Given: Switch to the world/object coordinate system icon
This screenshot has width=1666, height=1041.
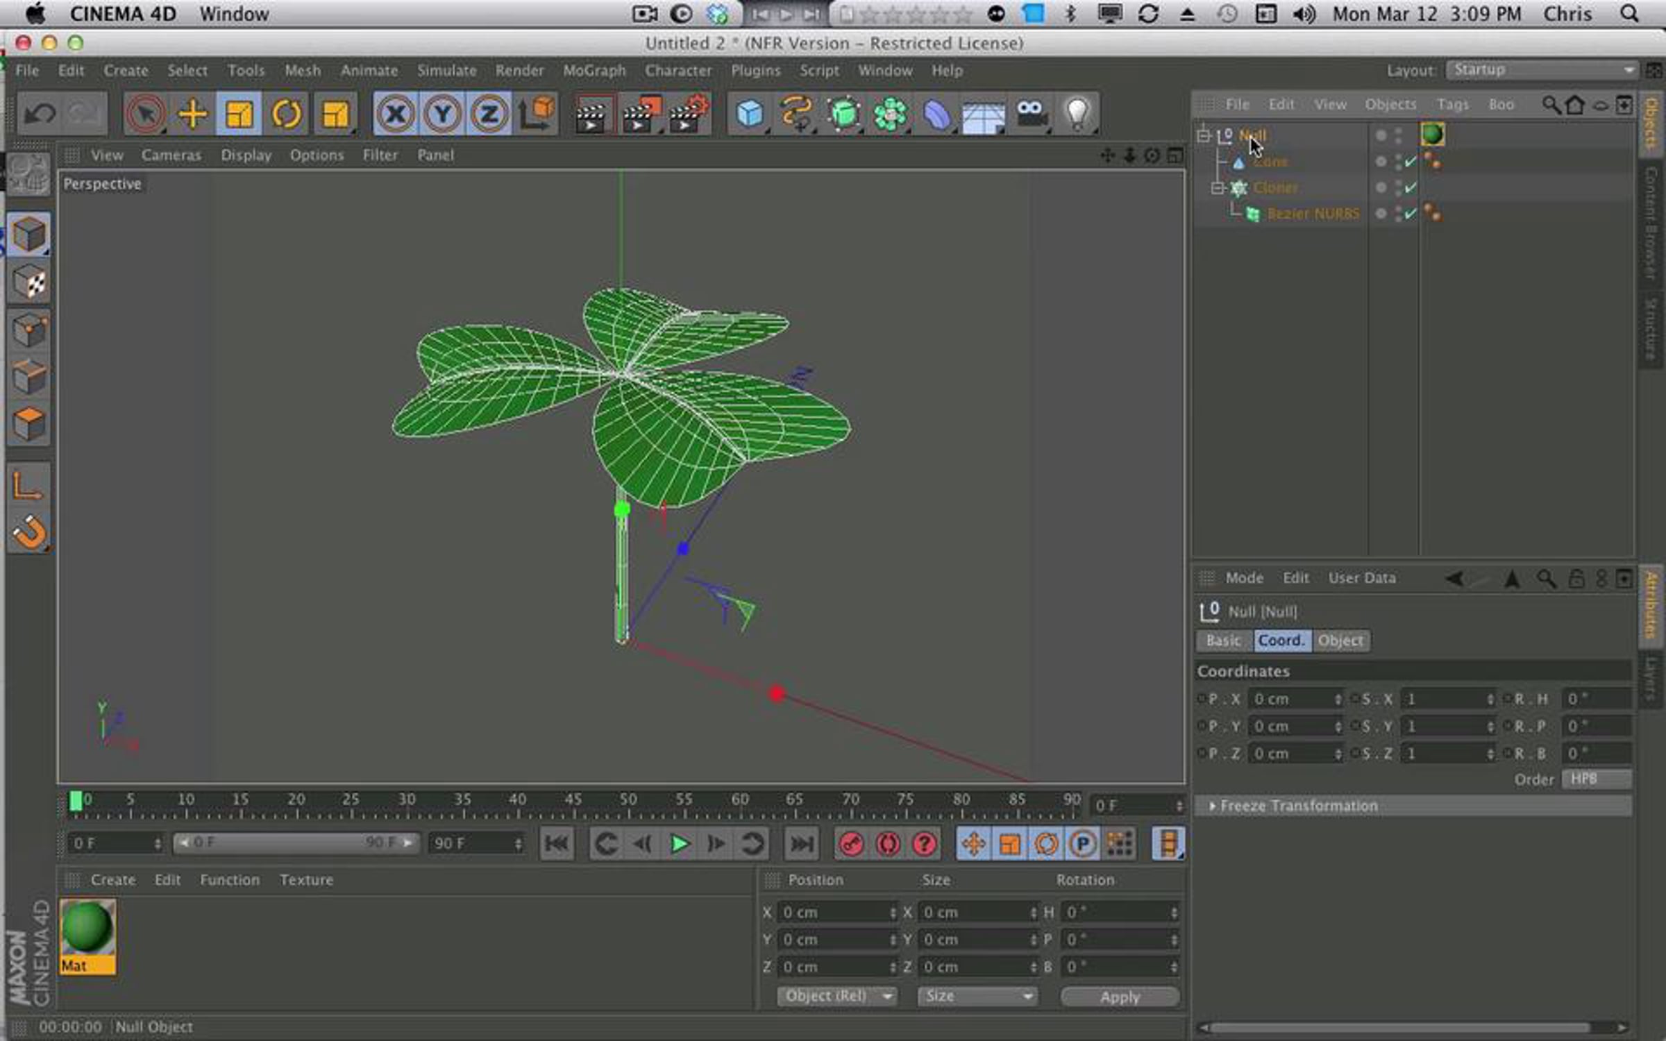Looking at the screenshot, I should [537, 113].
